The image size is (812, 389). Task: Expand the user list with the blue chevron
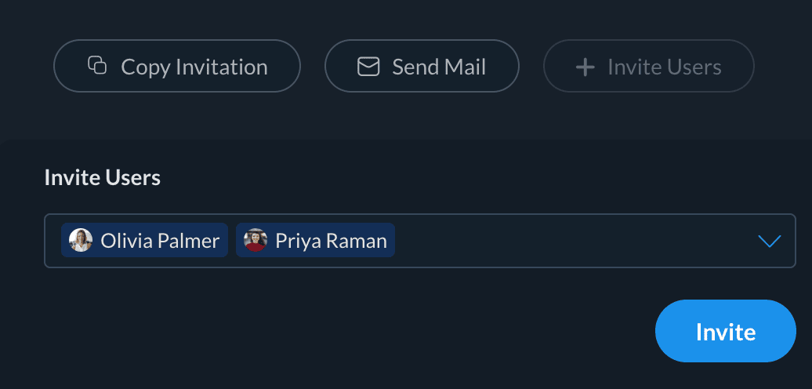770,241
